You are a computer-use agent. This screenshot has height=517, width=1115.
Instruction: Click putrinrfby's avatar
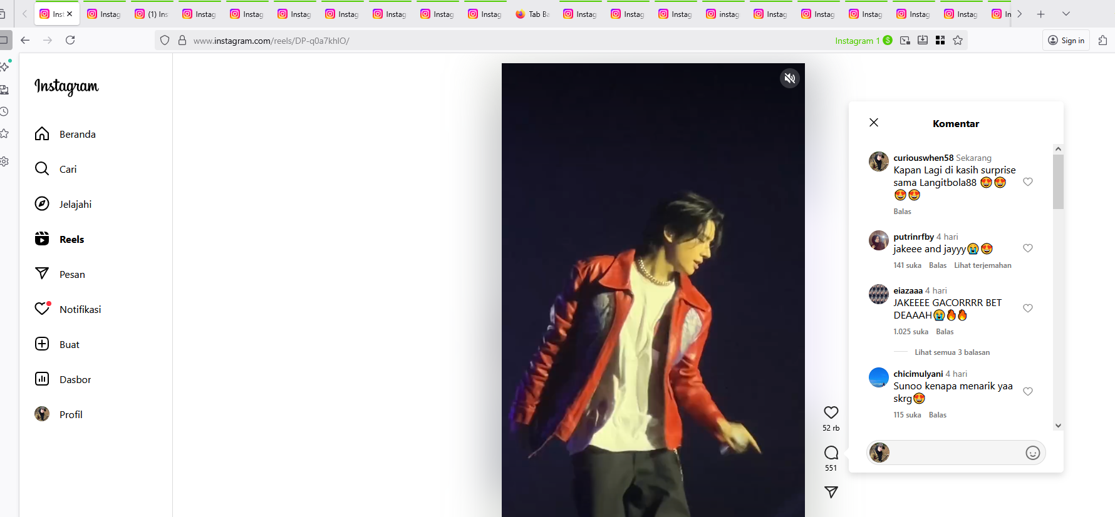coord(879,240)
